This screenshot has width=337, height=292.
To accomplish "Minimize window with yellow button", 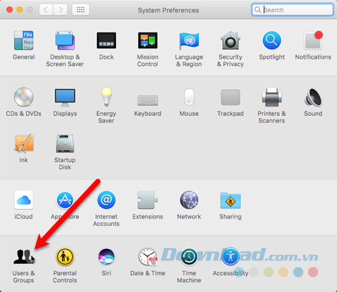I will pos(20,9).
